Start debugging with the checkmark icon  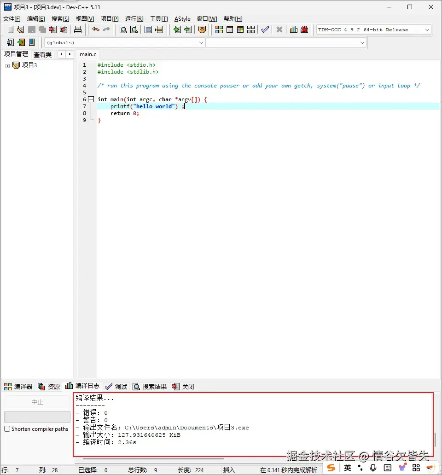(265, 29)
